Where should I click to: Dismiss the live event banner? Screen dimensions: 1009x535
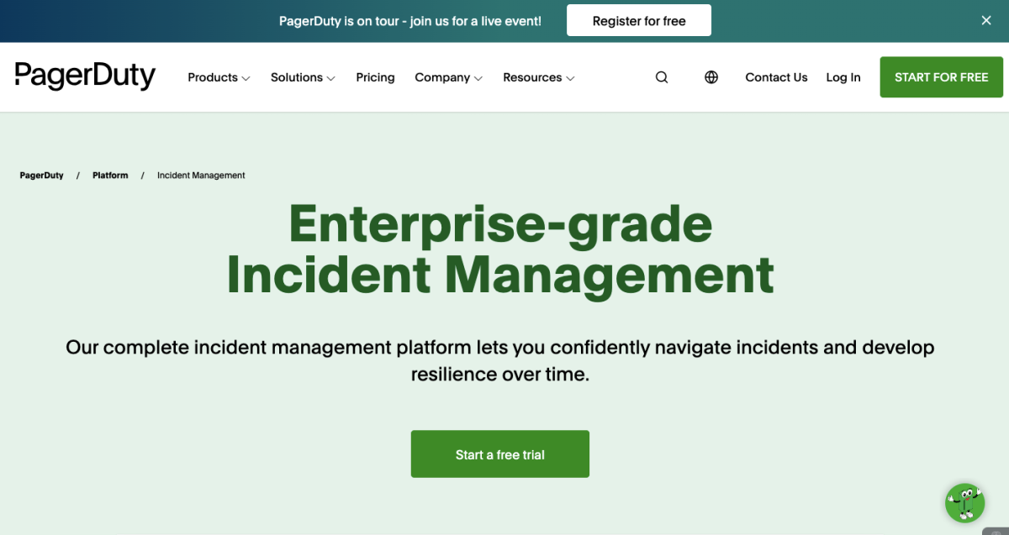point(985,20)
